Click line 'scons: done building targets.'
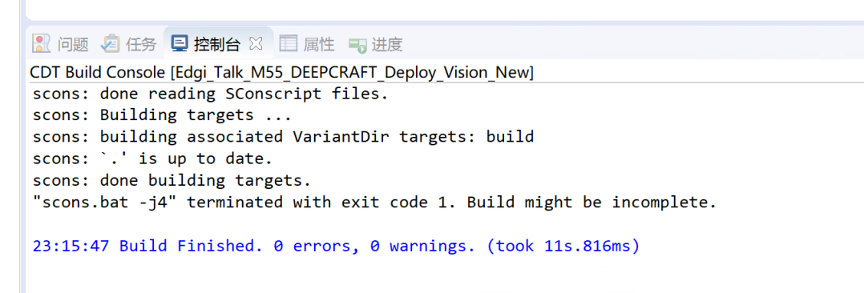The height and width of the screenshot is (293, 864). coord(172,180)
